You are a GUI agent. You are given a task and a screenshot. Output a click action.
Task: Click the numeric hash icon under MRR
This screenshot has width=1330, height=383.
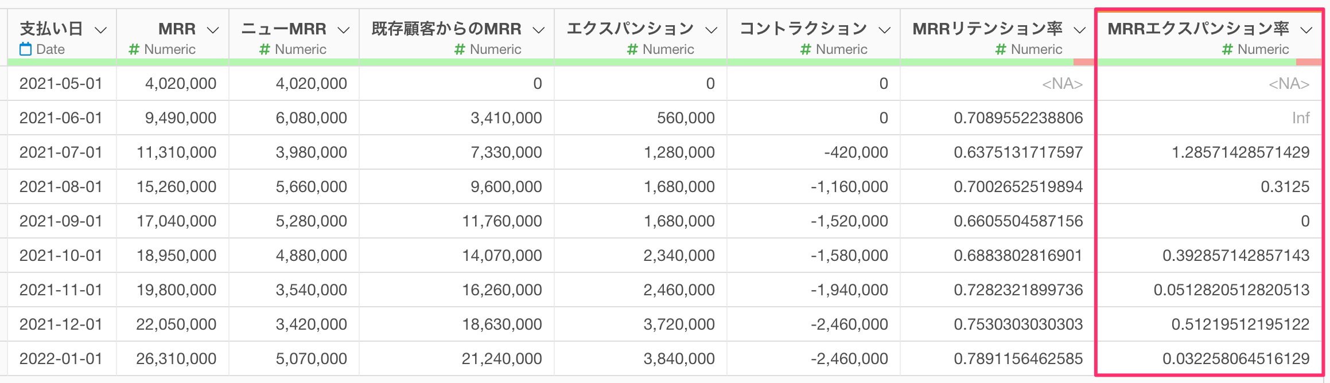(134, 50)
